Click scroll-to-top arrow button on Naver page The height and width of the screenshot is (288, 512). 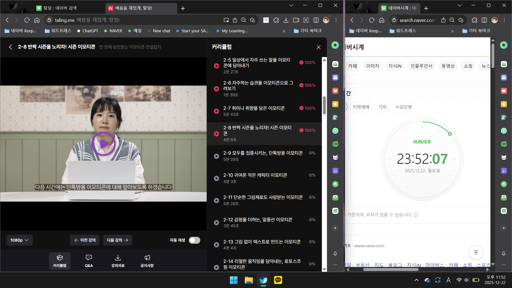pos(476,253)
